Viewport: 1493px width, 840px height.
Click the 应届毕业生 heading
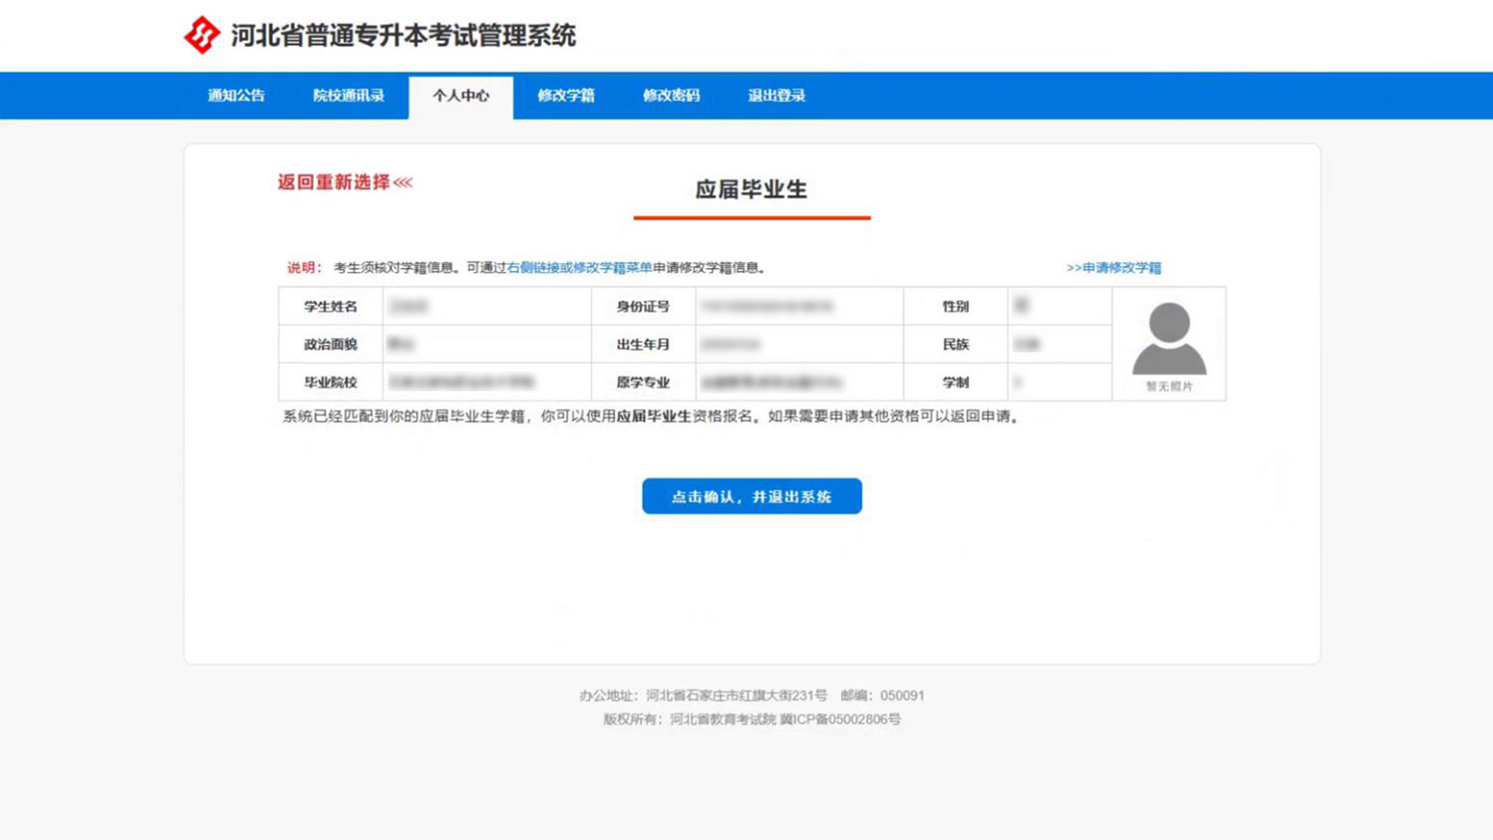tap(751, 189)
